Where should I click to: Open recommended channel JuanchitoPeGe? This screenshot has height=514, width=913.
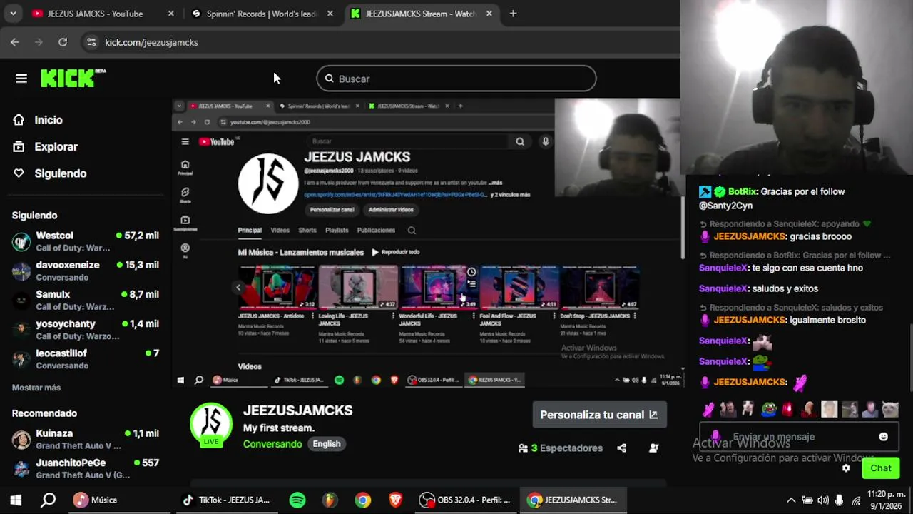[x=86, y=468]
